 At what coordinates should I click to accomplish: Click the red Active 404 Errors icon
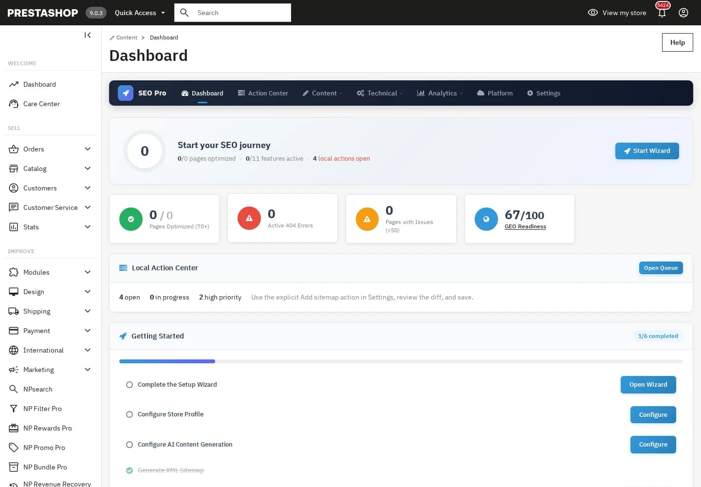(249, 218)
